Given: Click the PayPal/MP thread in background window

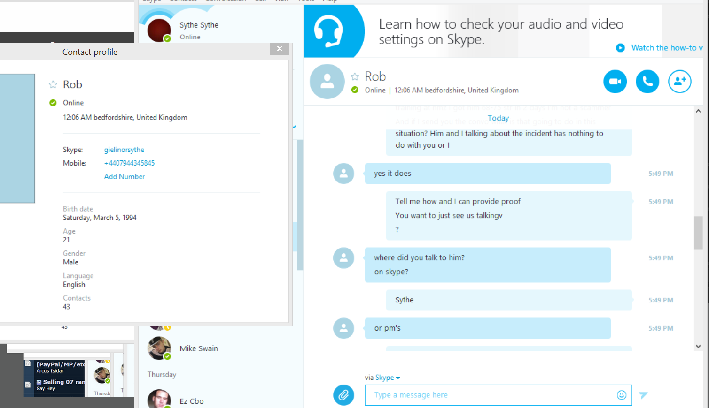Looking at the screenshot, I should [x=60, y=364].
